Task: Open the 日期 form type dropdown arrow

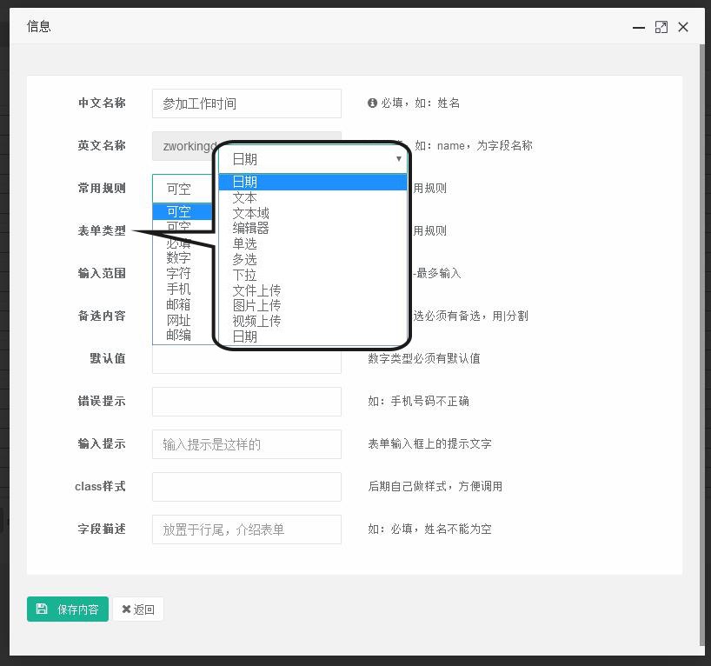Action: [399, 159]
